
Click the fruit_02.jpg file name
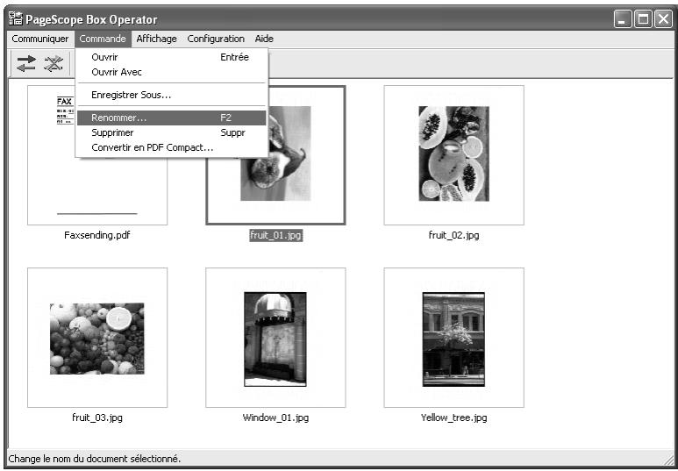point(453,235)
